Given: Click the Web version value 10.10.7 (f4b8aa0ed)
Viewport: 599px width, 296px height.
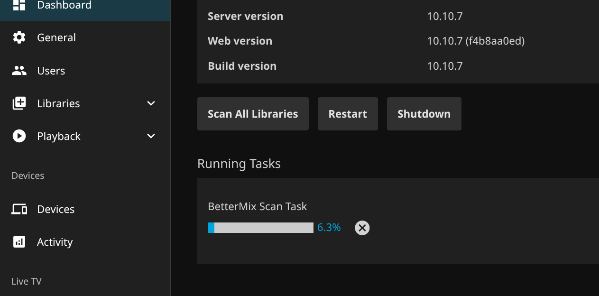Looking at the screenshot, I should point(476,41).
